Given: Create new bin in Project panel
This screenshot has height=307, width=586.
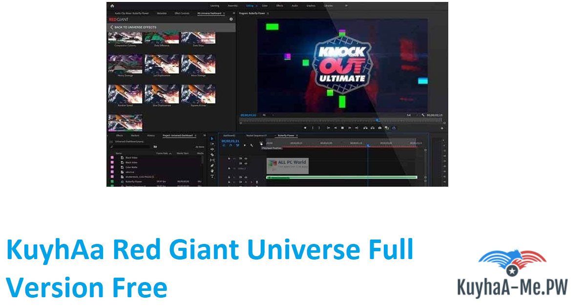Looking at the screenshot, I should click(155, 147).
